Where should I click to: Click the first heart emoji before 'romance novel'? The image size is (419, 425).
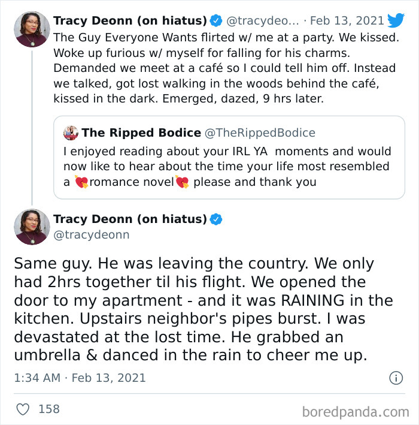click(x=82, y=182)
